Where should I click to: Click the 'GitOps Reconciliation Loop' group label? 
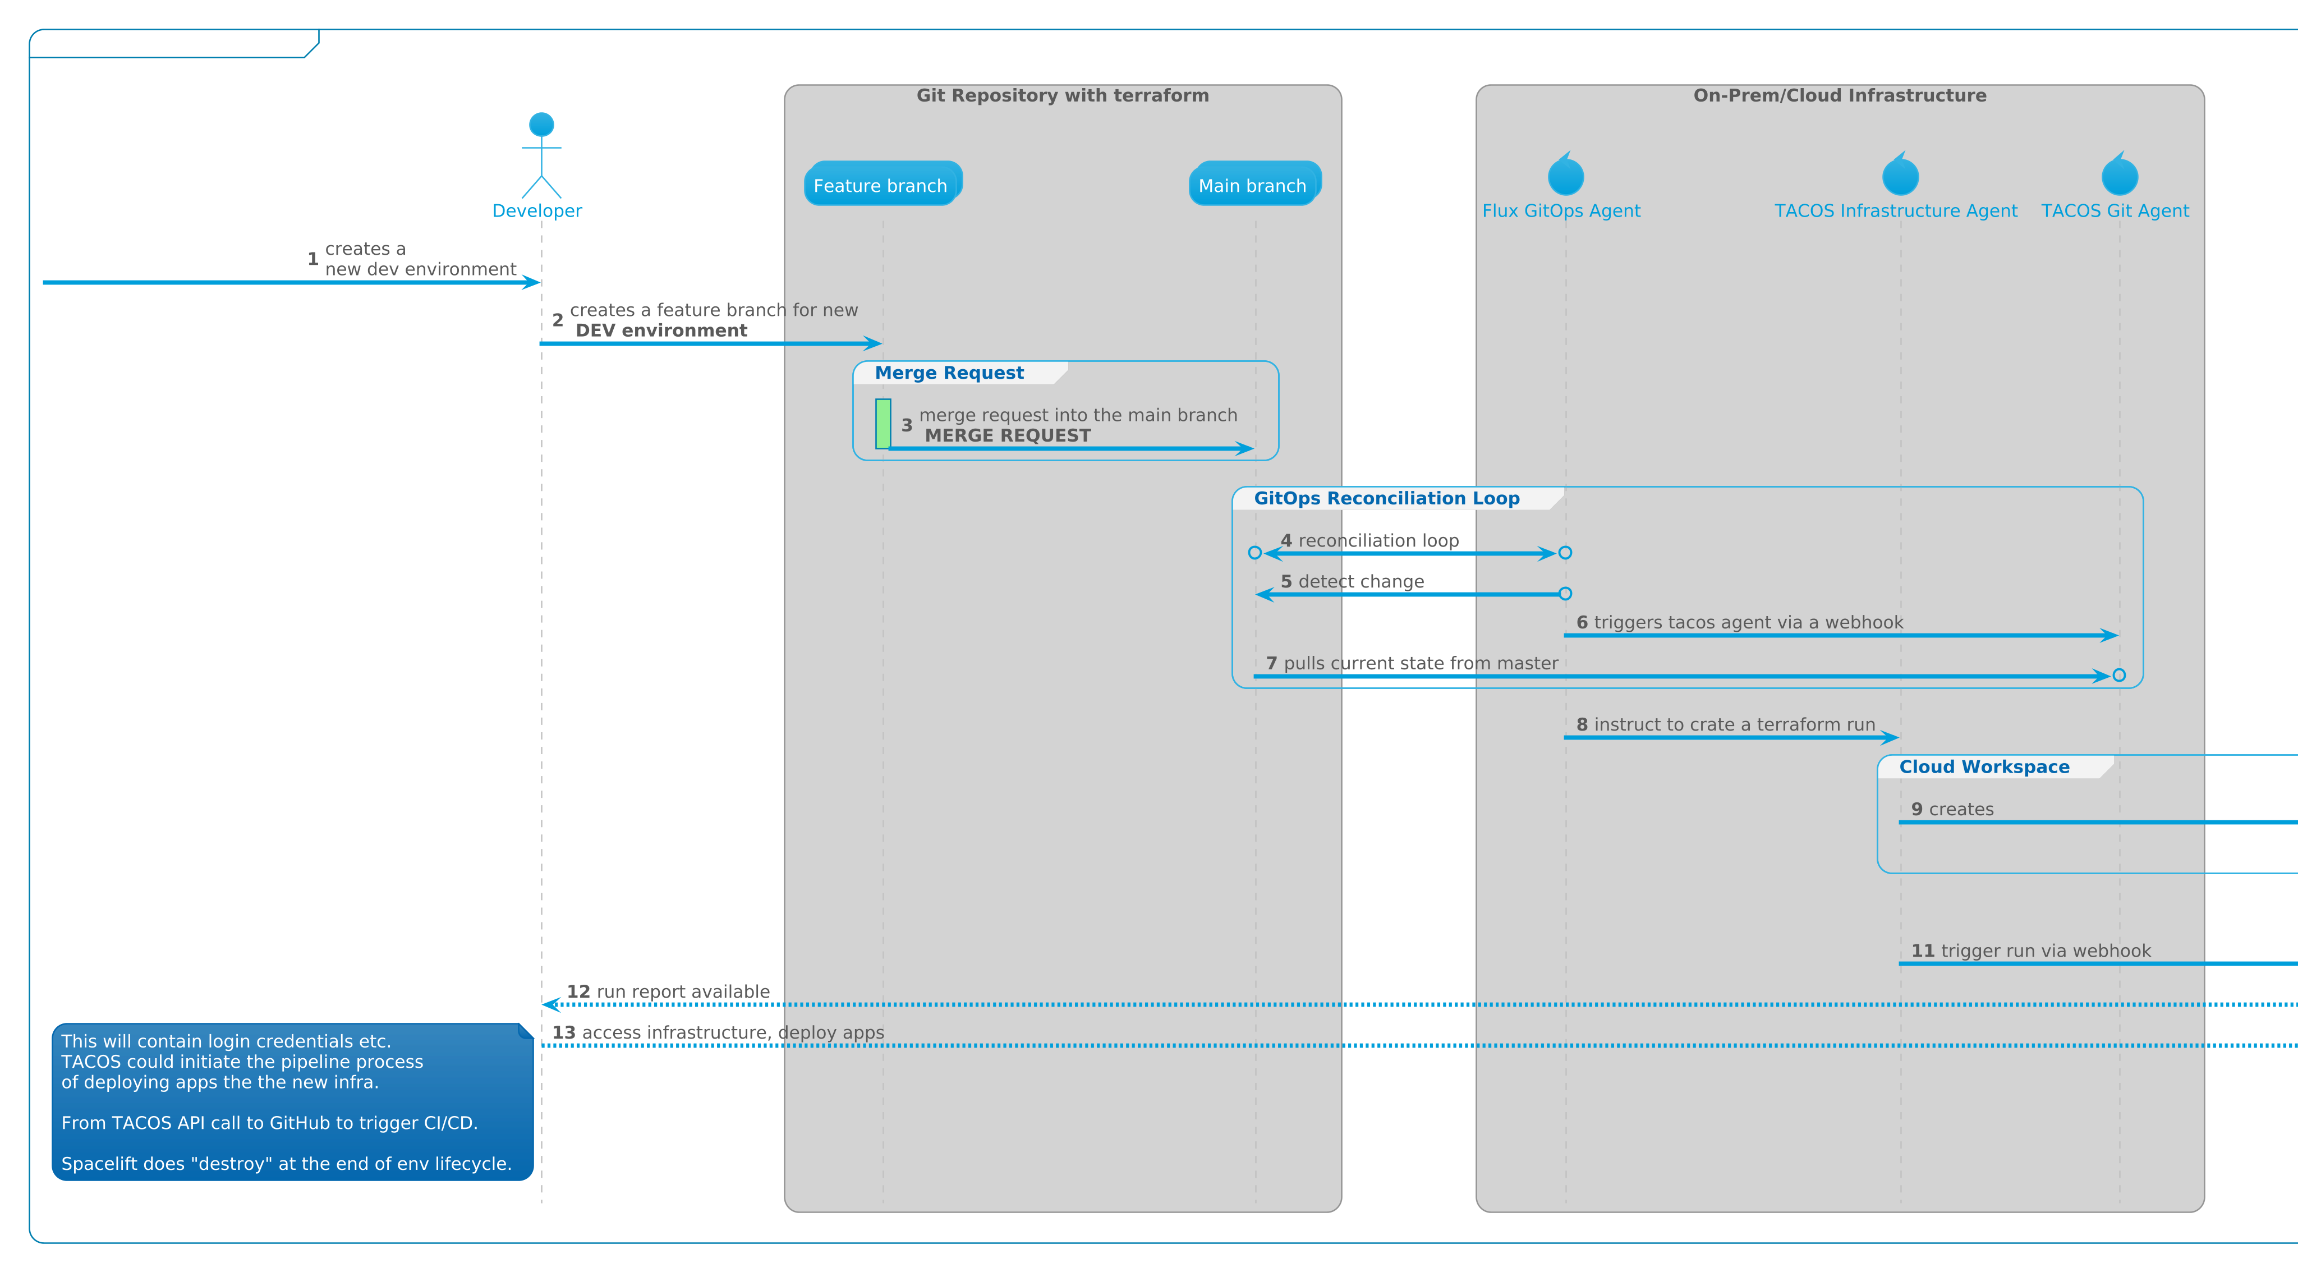tap(1386, 499)
